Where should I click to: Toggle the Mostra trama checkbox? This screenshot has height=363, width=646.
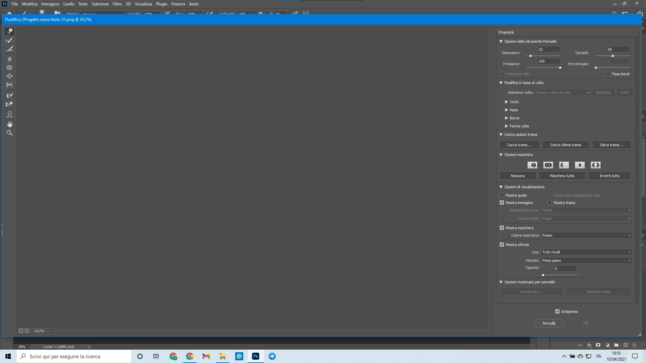tap(550, 203)
